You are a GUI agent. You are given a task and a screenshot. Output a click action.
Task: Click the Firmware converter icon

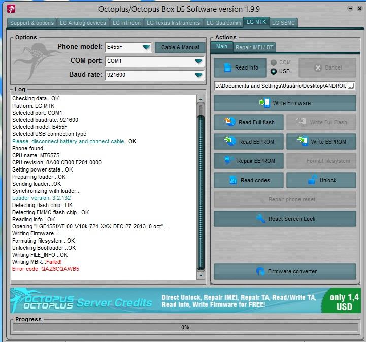(x=260, y=271)
